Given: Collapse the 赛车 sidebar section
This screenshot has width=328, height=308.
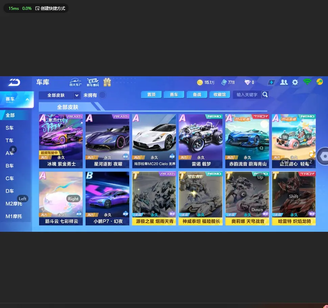Looking at the screenshot, I should [x=17, y=99].
